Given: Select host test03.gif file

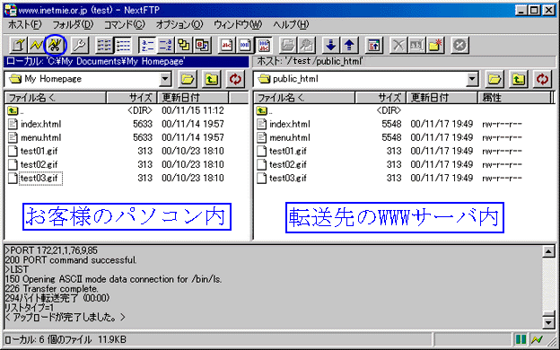Looking at the screenshot, I should coord(282,179).
